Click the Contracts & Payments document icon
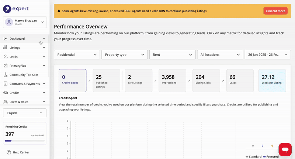Screen dimensions: 295x159 tap(6, 84)
